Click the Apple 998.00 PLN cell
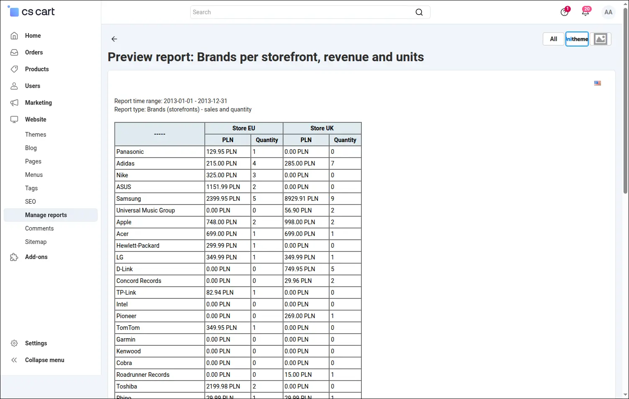This screenshot has width=629, height=399. coord(306,222)
